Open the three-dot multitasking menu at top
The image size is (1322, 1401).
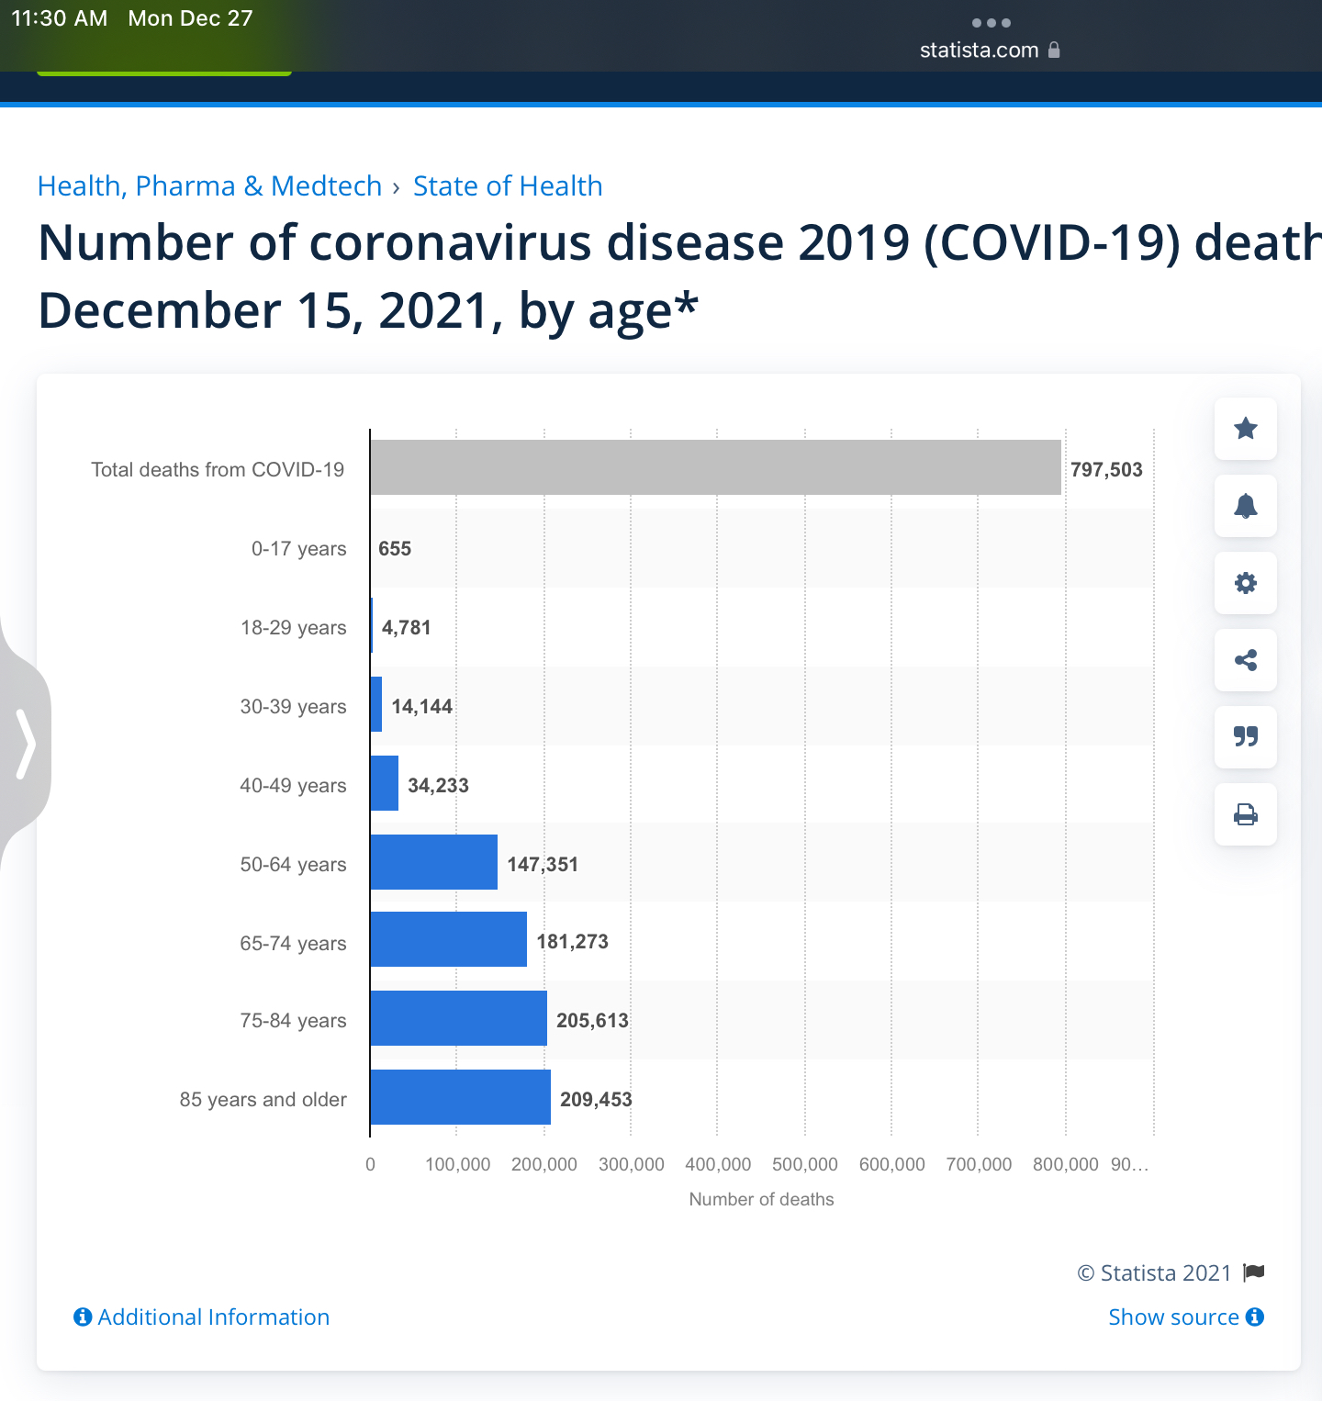point(991,23)
